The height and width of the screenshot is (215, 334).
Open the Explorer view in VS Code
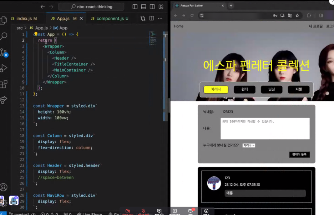[x=4, y=20]
